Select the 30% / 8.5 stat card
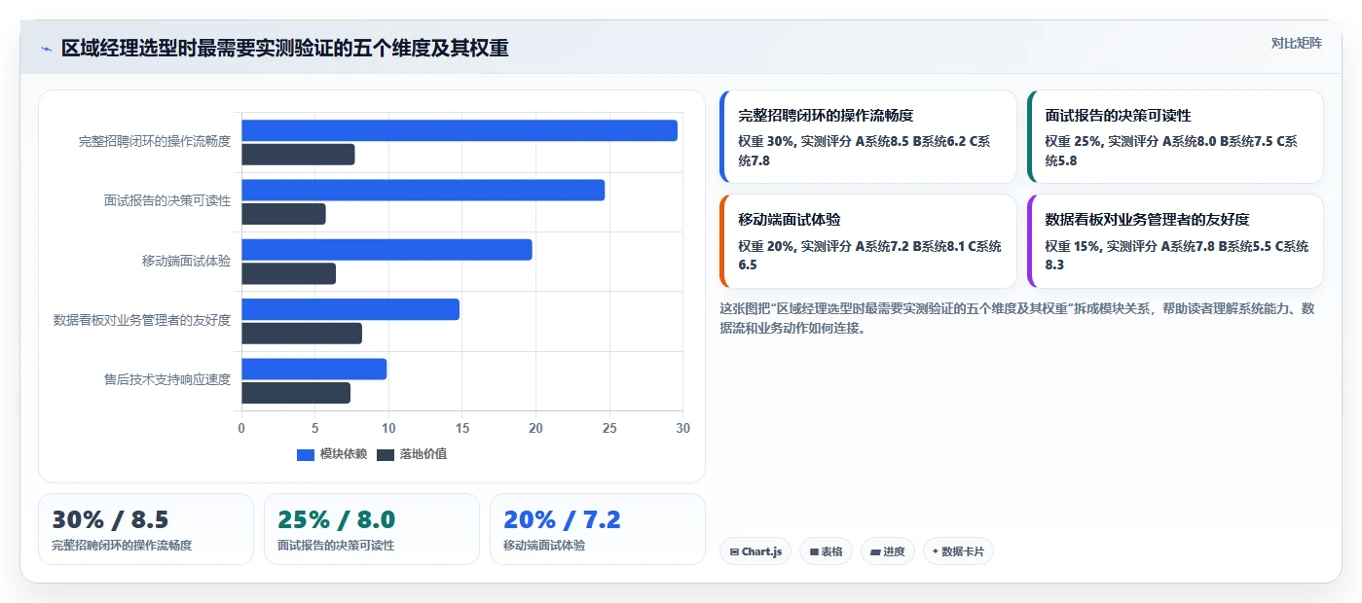1362x603 pixels. click(146, 529)
